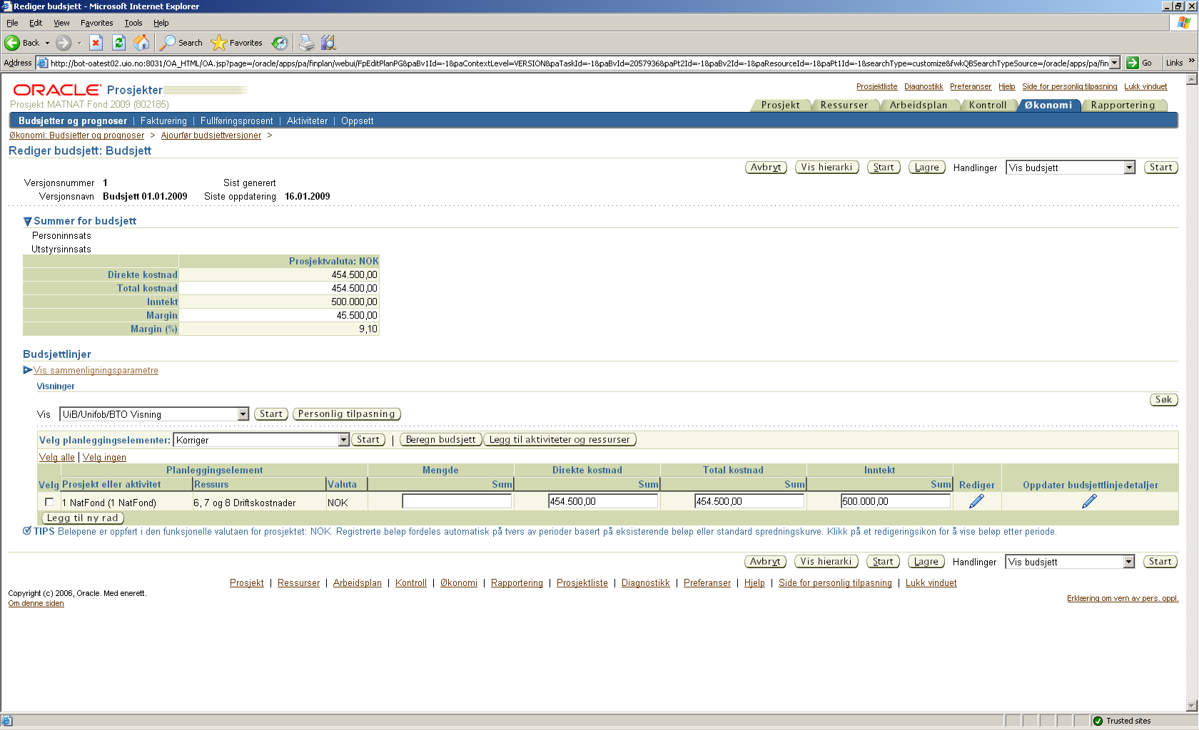Switch to the Prosjekt tab
1199x730 pixels.
click(780, 105)
